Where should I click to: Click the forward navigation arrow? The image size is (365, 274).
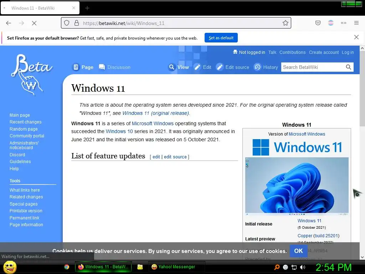21,23
